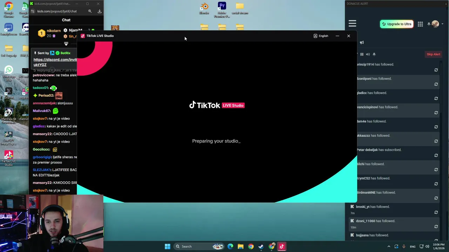This screenshot has height=252, width=449.
Task: Open WhatsApp Web desktop shortcut
Action: (x=9, y=73)
